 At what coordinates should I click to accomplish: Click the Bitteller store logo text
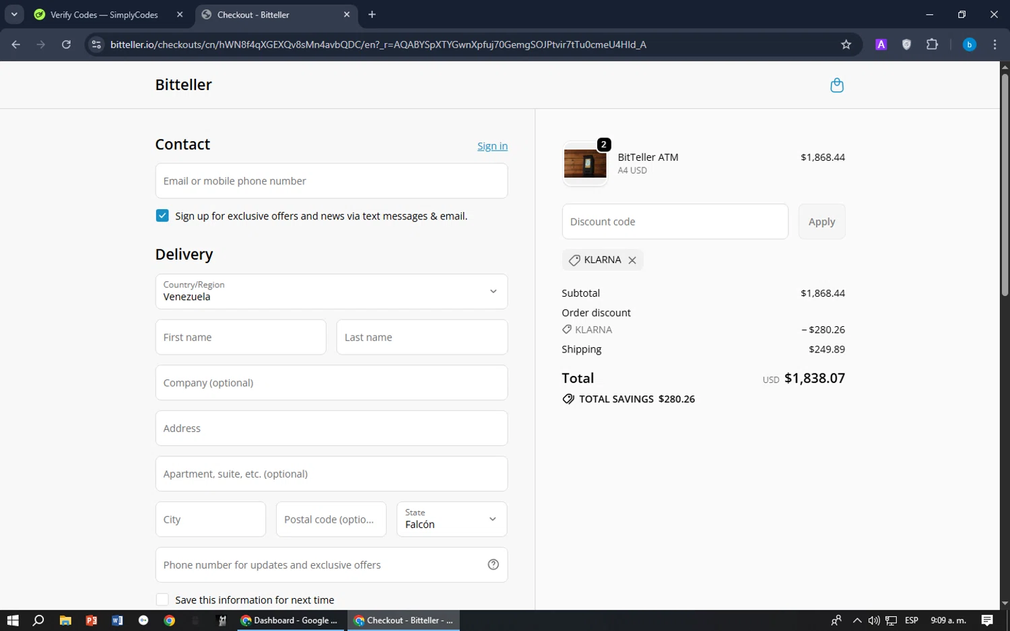click(x=183, y=85)
